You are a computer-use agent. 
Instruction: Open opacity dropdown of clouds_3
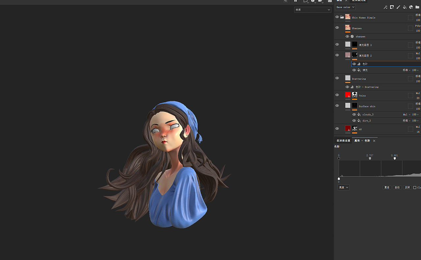(x=415, y=115)
